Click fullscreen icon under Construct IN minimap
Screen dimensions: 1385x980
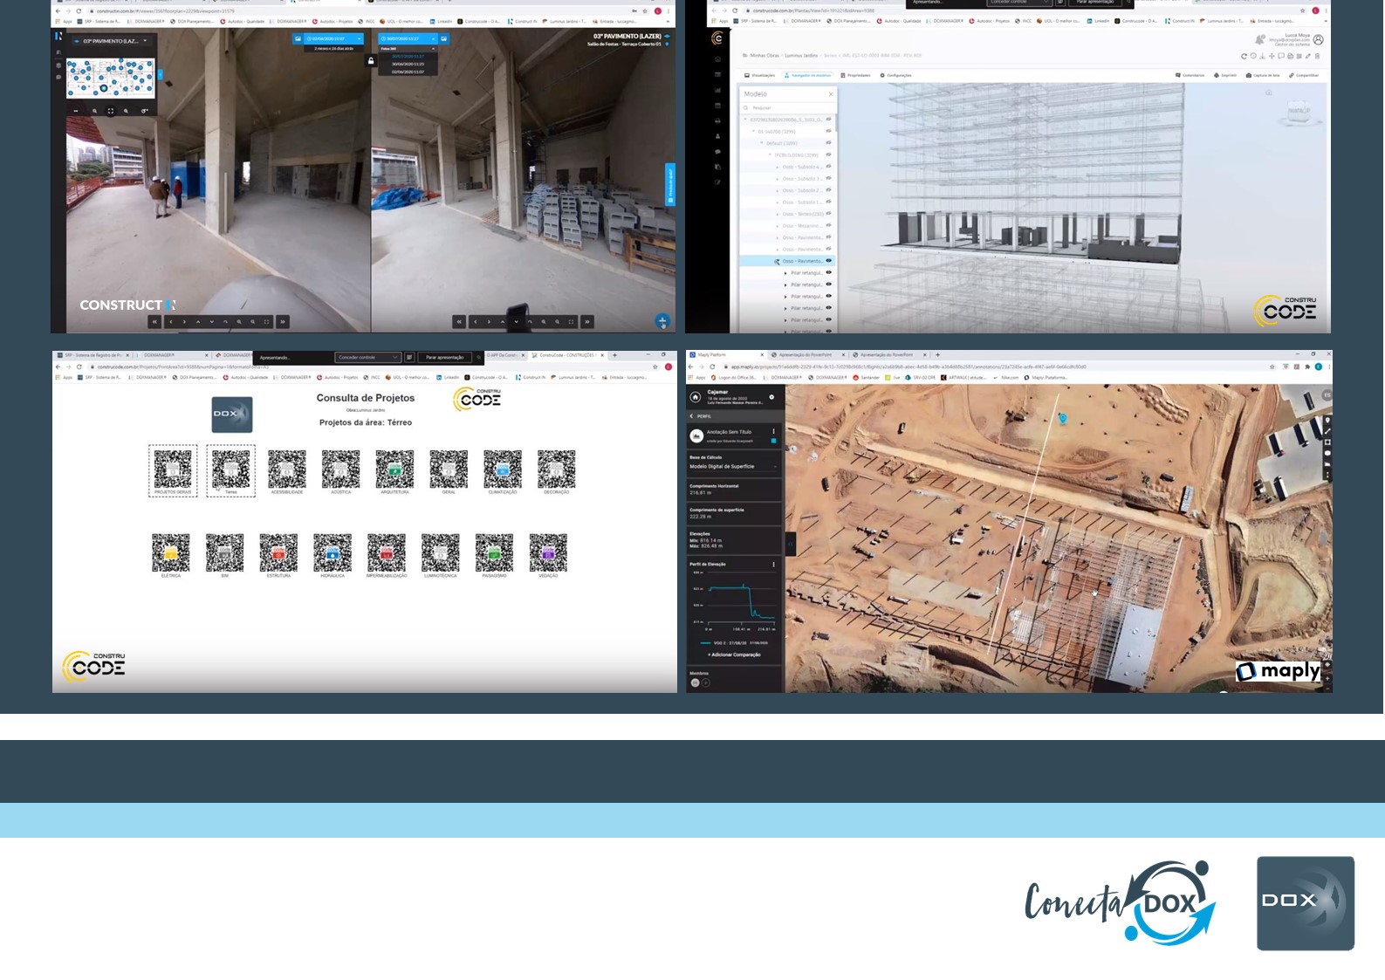coord(111,111)
